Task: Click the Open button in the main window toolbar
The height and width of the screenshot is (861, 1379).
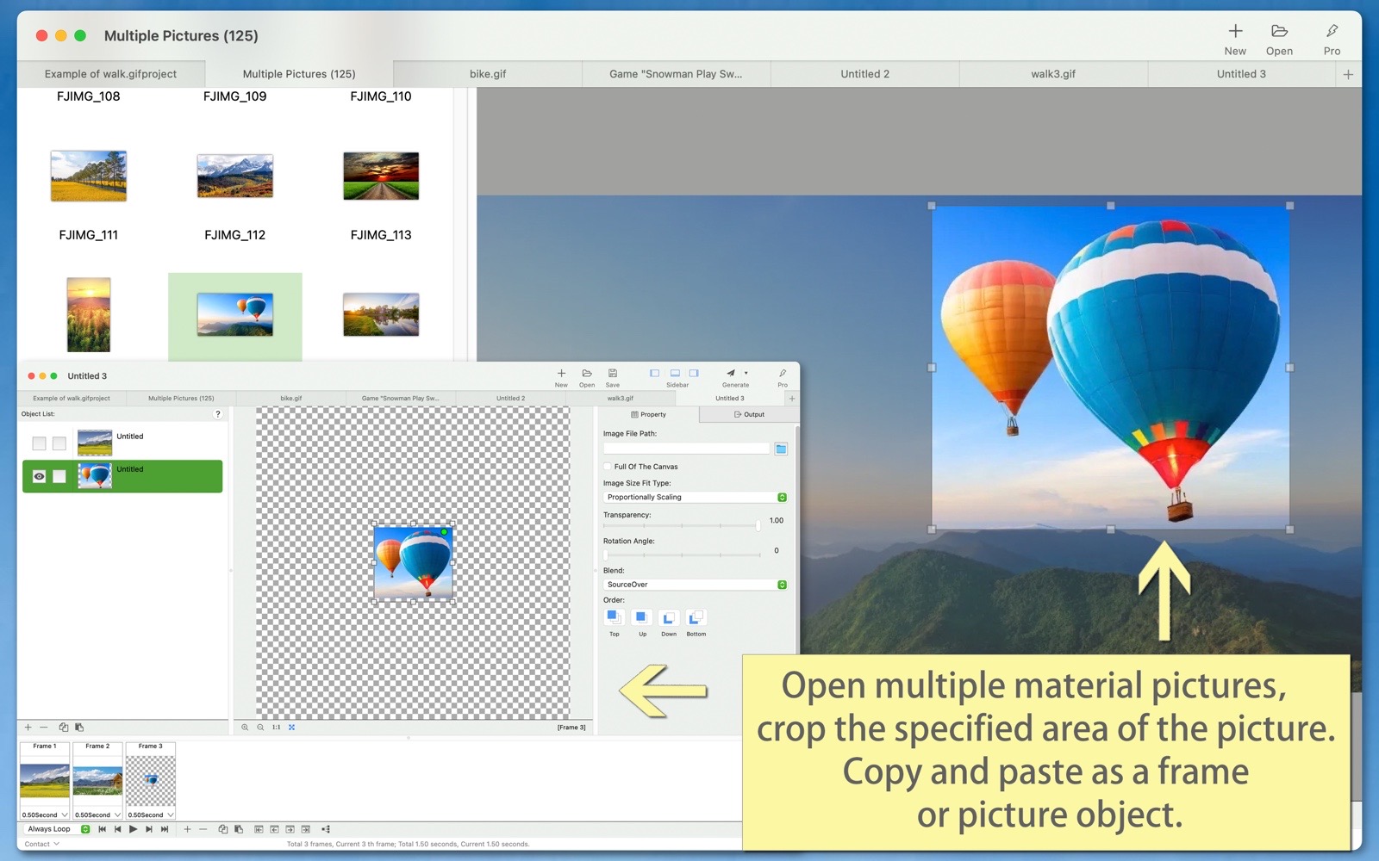Action: 1279,39
